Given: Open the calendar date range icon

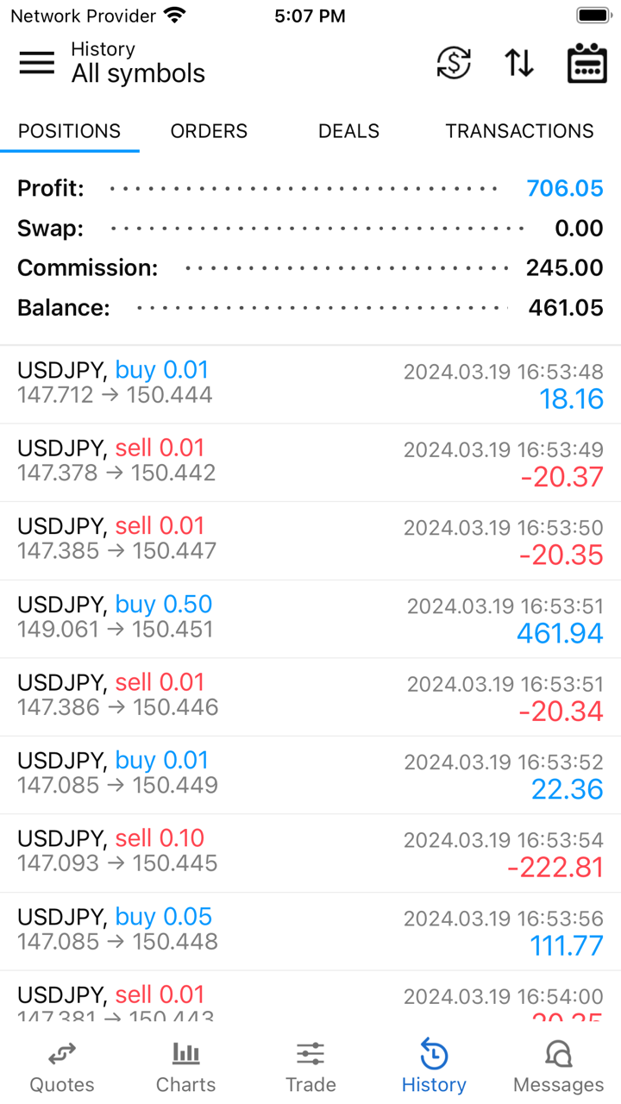Looking at the screenshot, I should pyautogui.click(x=586, y=63).
